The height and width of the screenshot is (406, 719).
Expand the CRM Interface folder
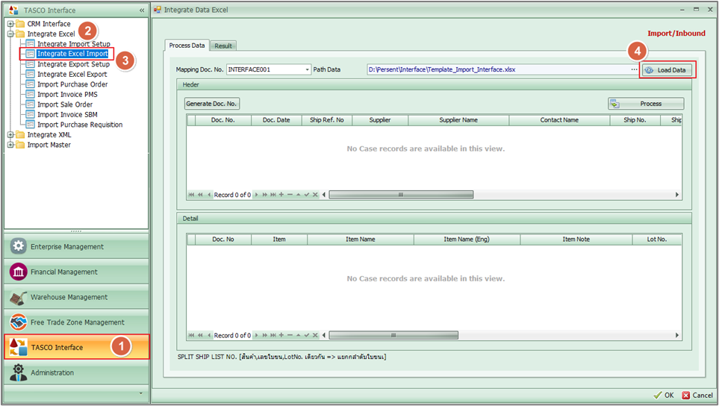[10, 24]
